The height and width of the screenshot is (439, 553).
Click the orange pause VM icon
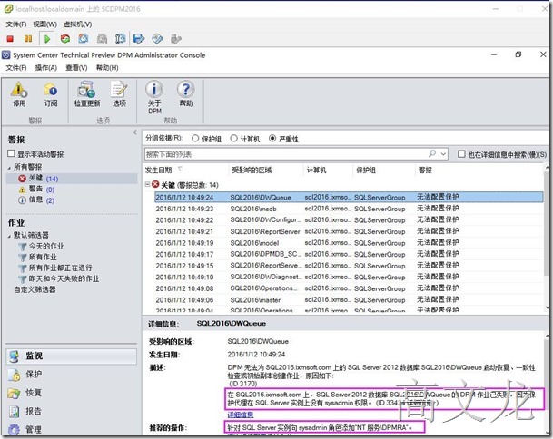click(28, 39)
